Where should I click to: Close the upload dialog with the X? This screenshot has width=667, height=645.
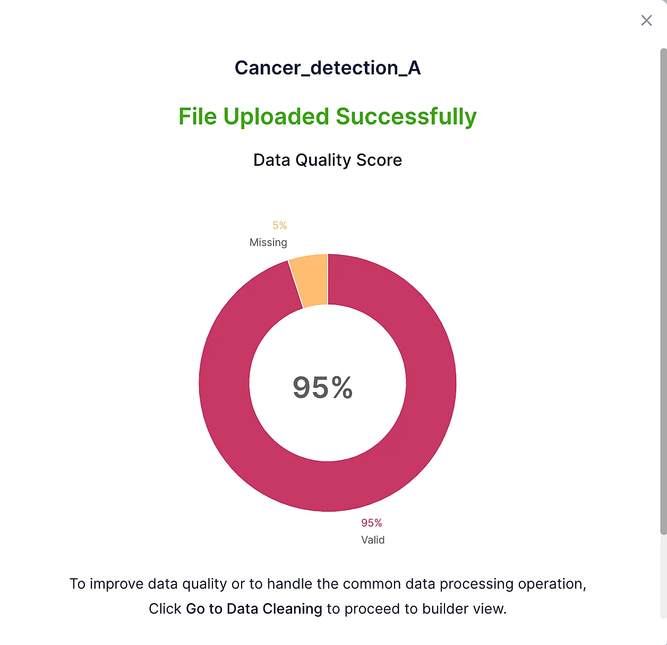pyautogui.click(x=646, y=21)
